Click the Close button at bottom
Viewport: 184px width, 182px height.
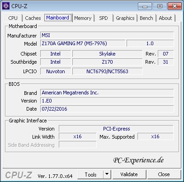pos(164,174)
